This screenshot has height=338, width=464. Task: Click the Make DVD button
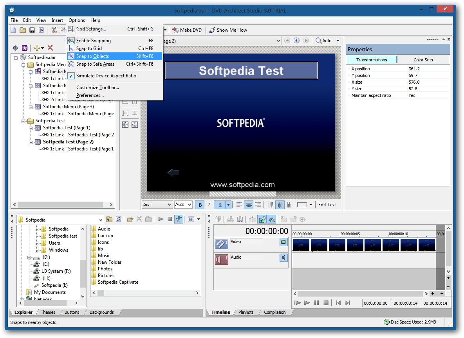coord(187,30)
